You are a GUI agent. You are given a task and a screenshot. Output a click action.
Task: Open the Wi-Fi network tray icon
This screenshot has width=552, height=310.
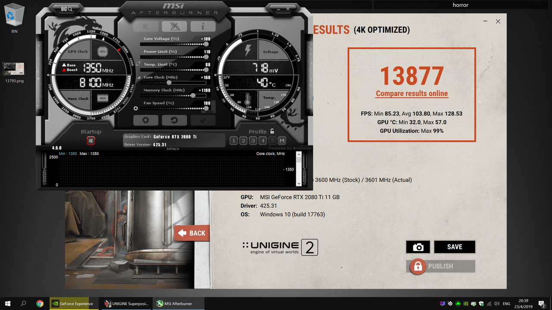[489, 304]
